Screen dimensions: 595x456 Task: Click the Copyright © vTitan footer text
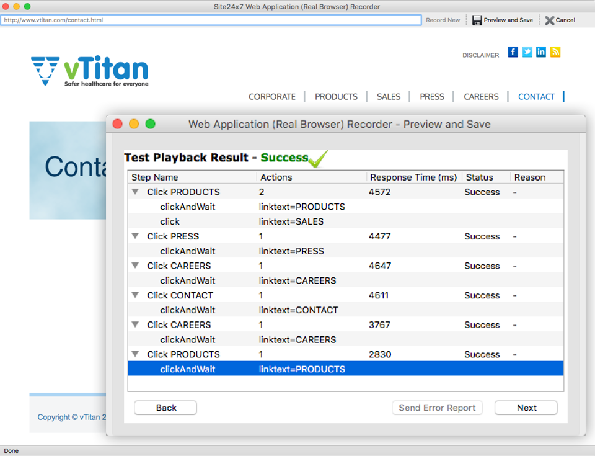(72, 418)
